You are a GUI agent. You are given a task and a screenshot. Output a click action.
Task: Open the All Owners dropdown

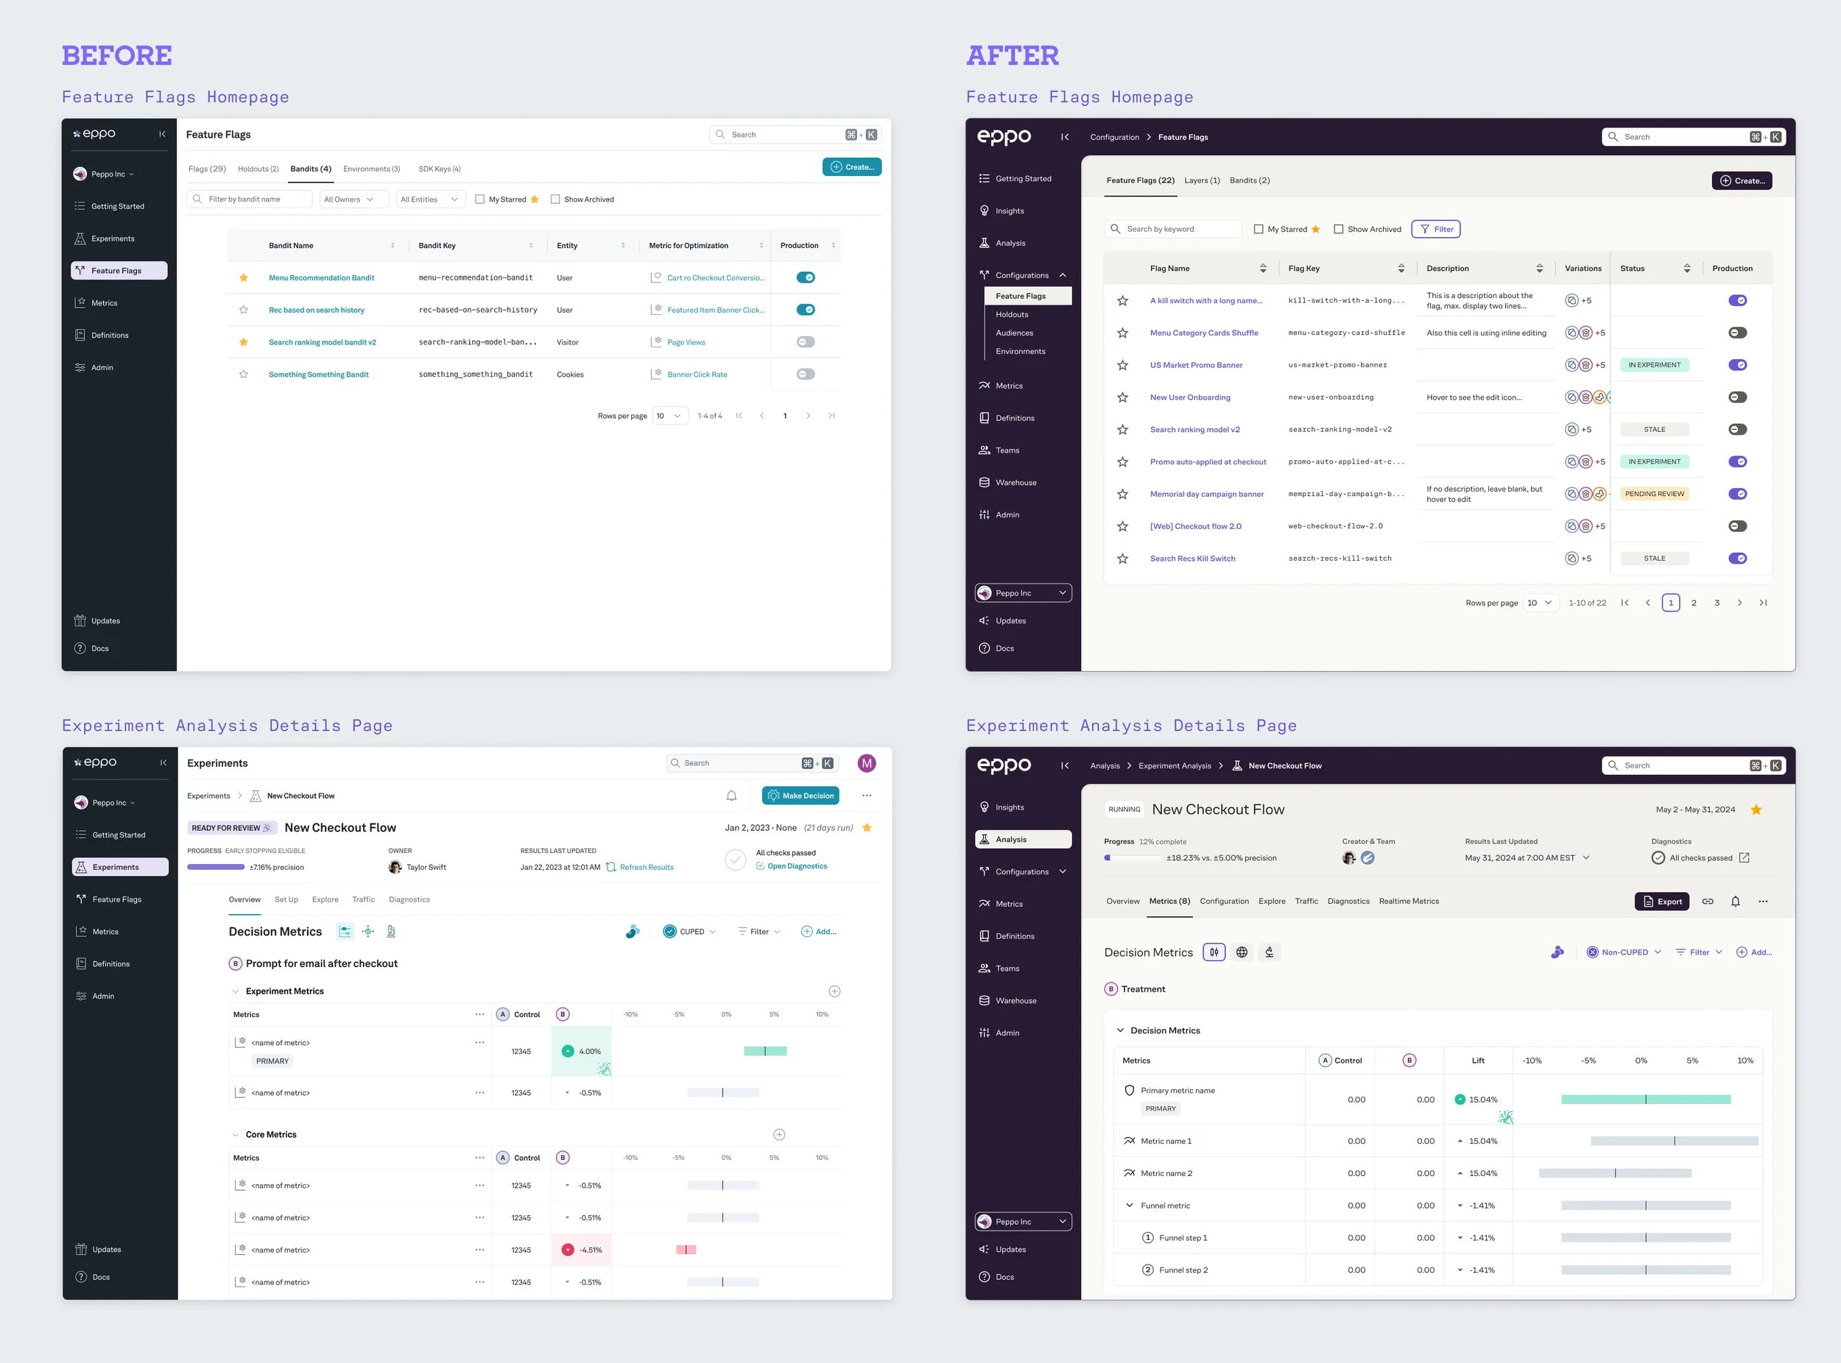[353, 199]
